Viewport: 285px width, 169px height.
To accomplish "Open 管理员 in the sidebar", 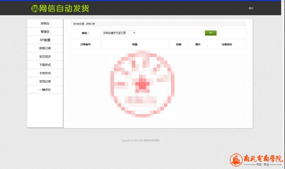I will (45, 32).
